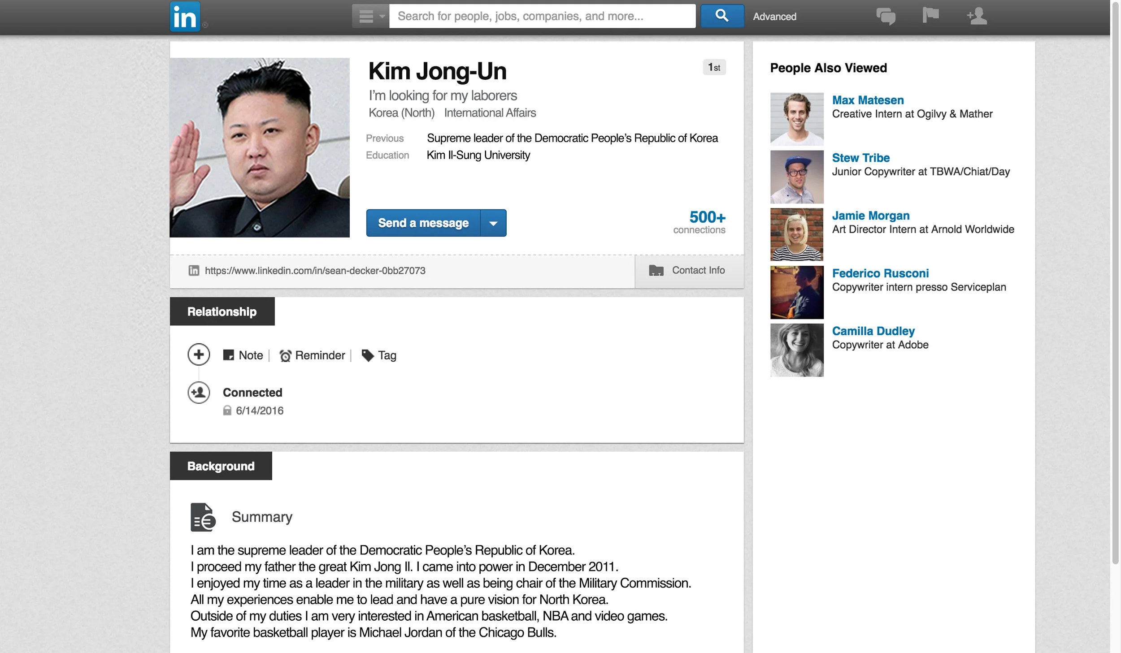Click the Background section header
The width and height of the screenshot is (1121, 653).
click(x=221, y=466)
